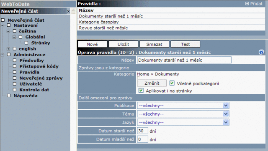268x151 pixels.
Task: Collapse the Administrace tree node
Action: click(3, 55)
